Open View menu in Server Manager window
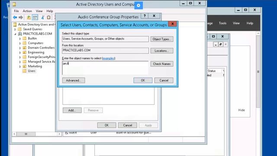Screen dimensions: 277x156 point(236,23)
